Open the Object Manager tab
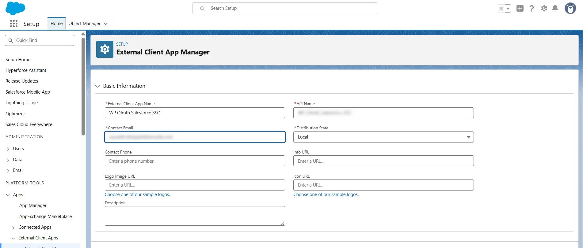 84,24
